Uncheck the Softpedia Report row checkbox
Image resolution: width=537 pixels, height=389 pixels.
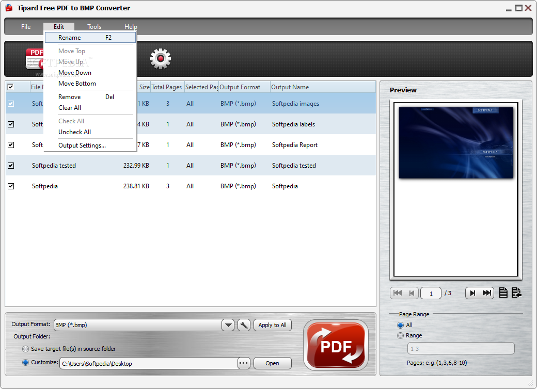click(x=11, y=145)
